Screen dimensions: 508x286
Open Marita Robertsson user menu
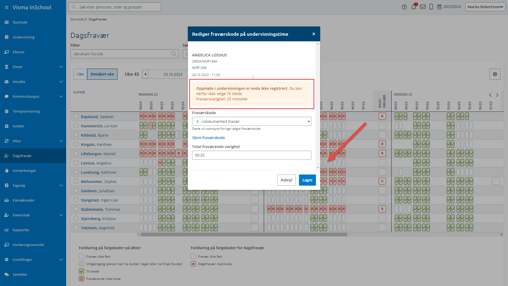point(485,7)
